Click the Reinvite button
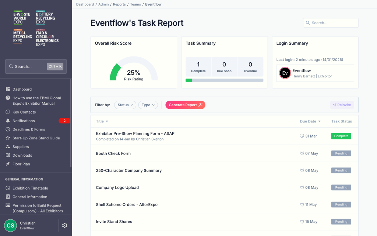This screenshot has width=377, height=236. click(342, 105)
